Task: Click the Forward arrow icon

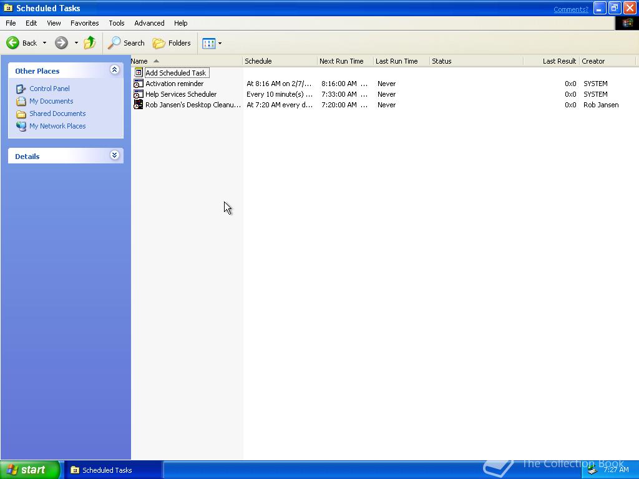Action: point(62,42)
